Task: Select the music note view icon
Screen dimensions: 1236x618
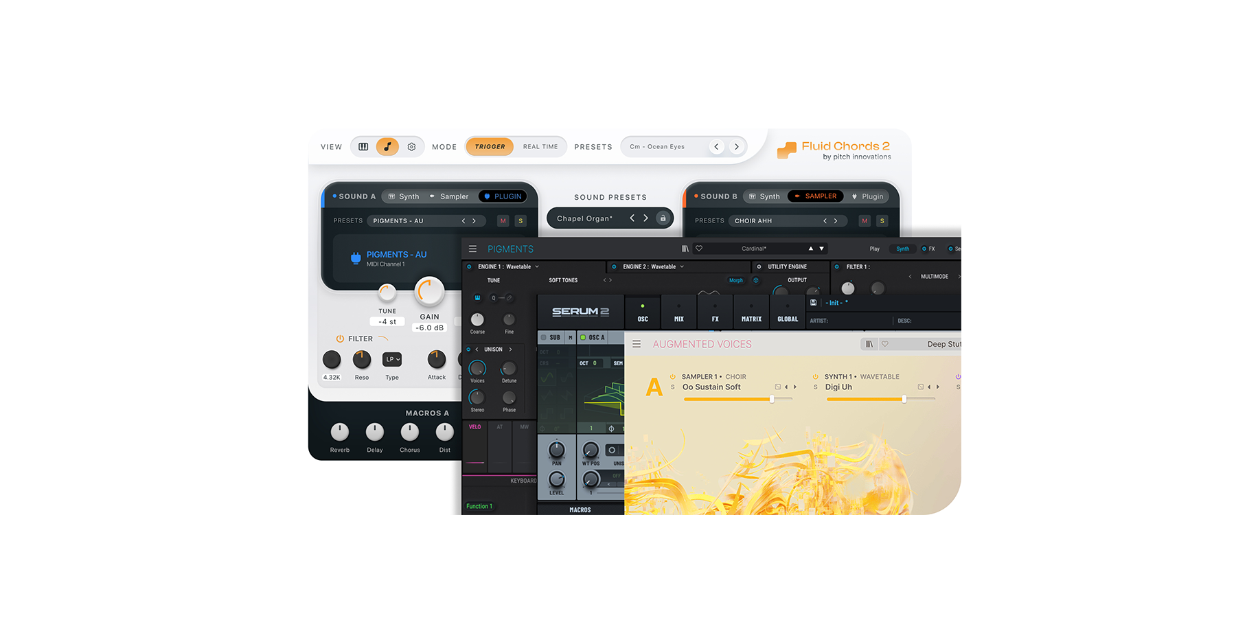Action: coord(387,147)
